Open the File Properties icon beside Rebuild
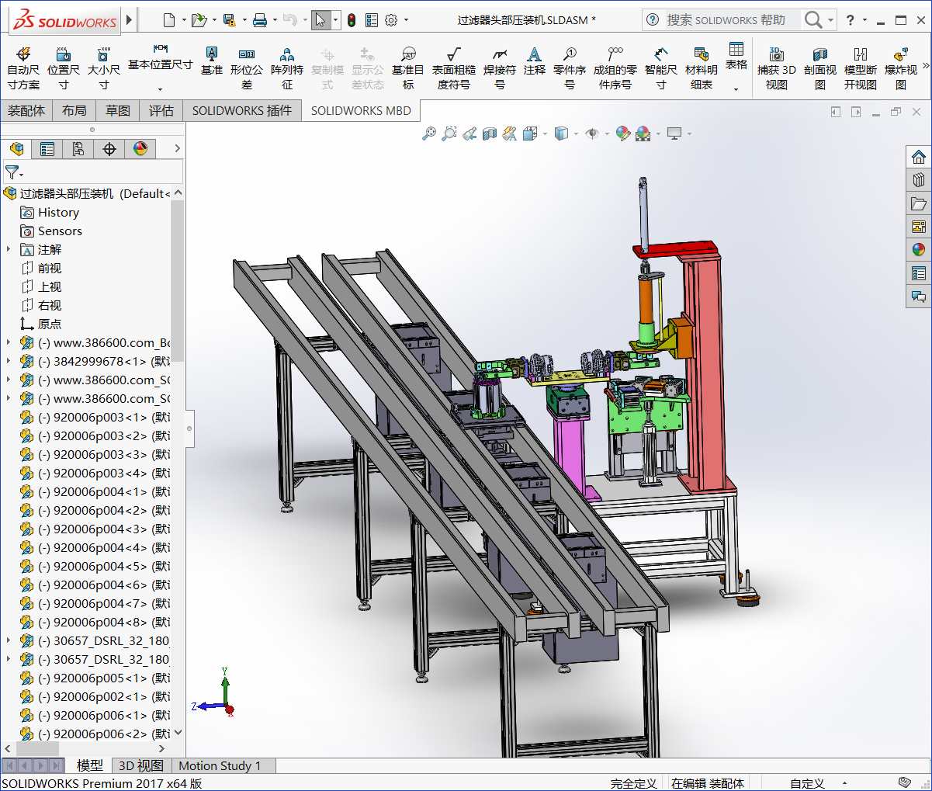The height and width of the screenshot is (791, 932). (372, 20)
